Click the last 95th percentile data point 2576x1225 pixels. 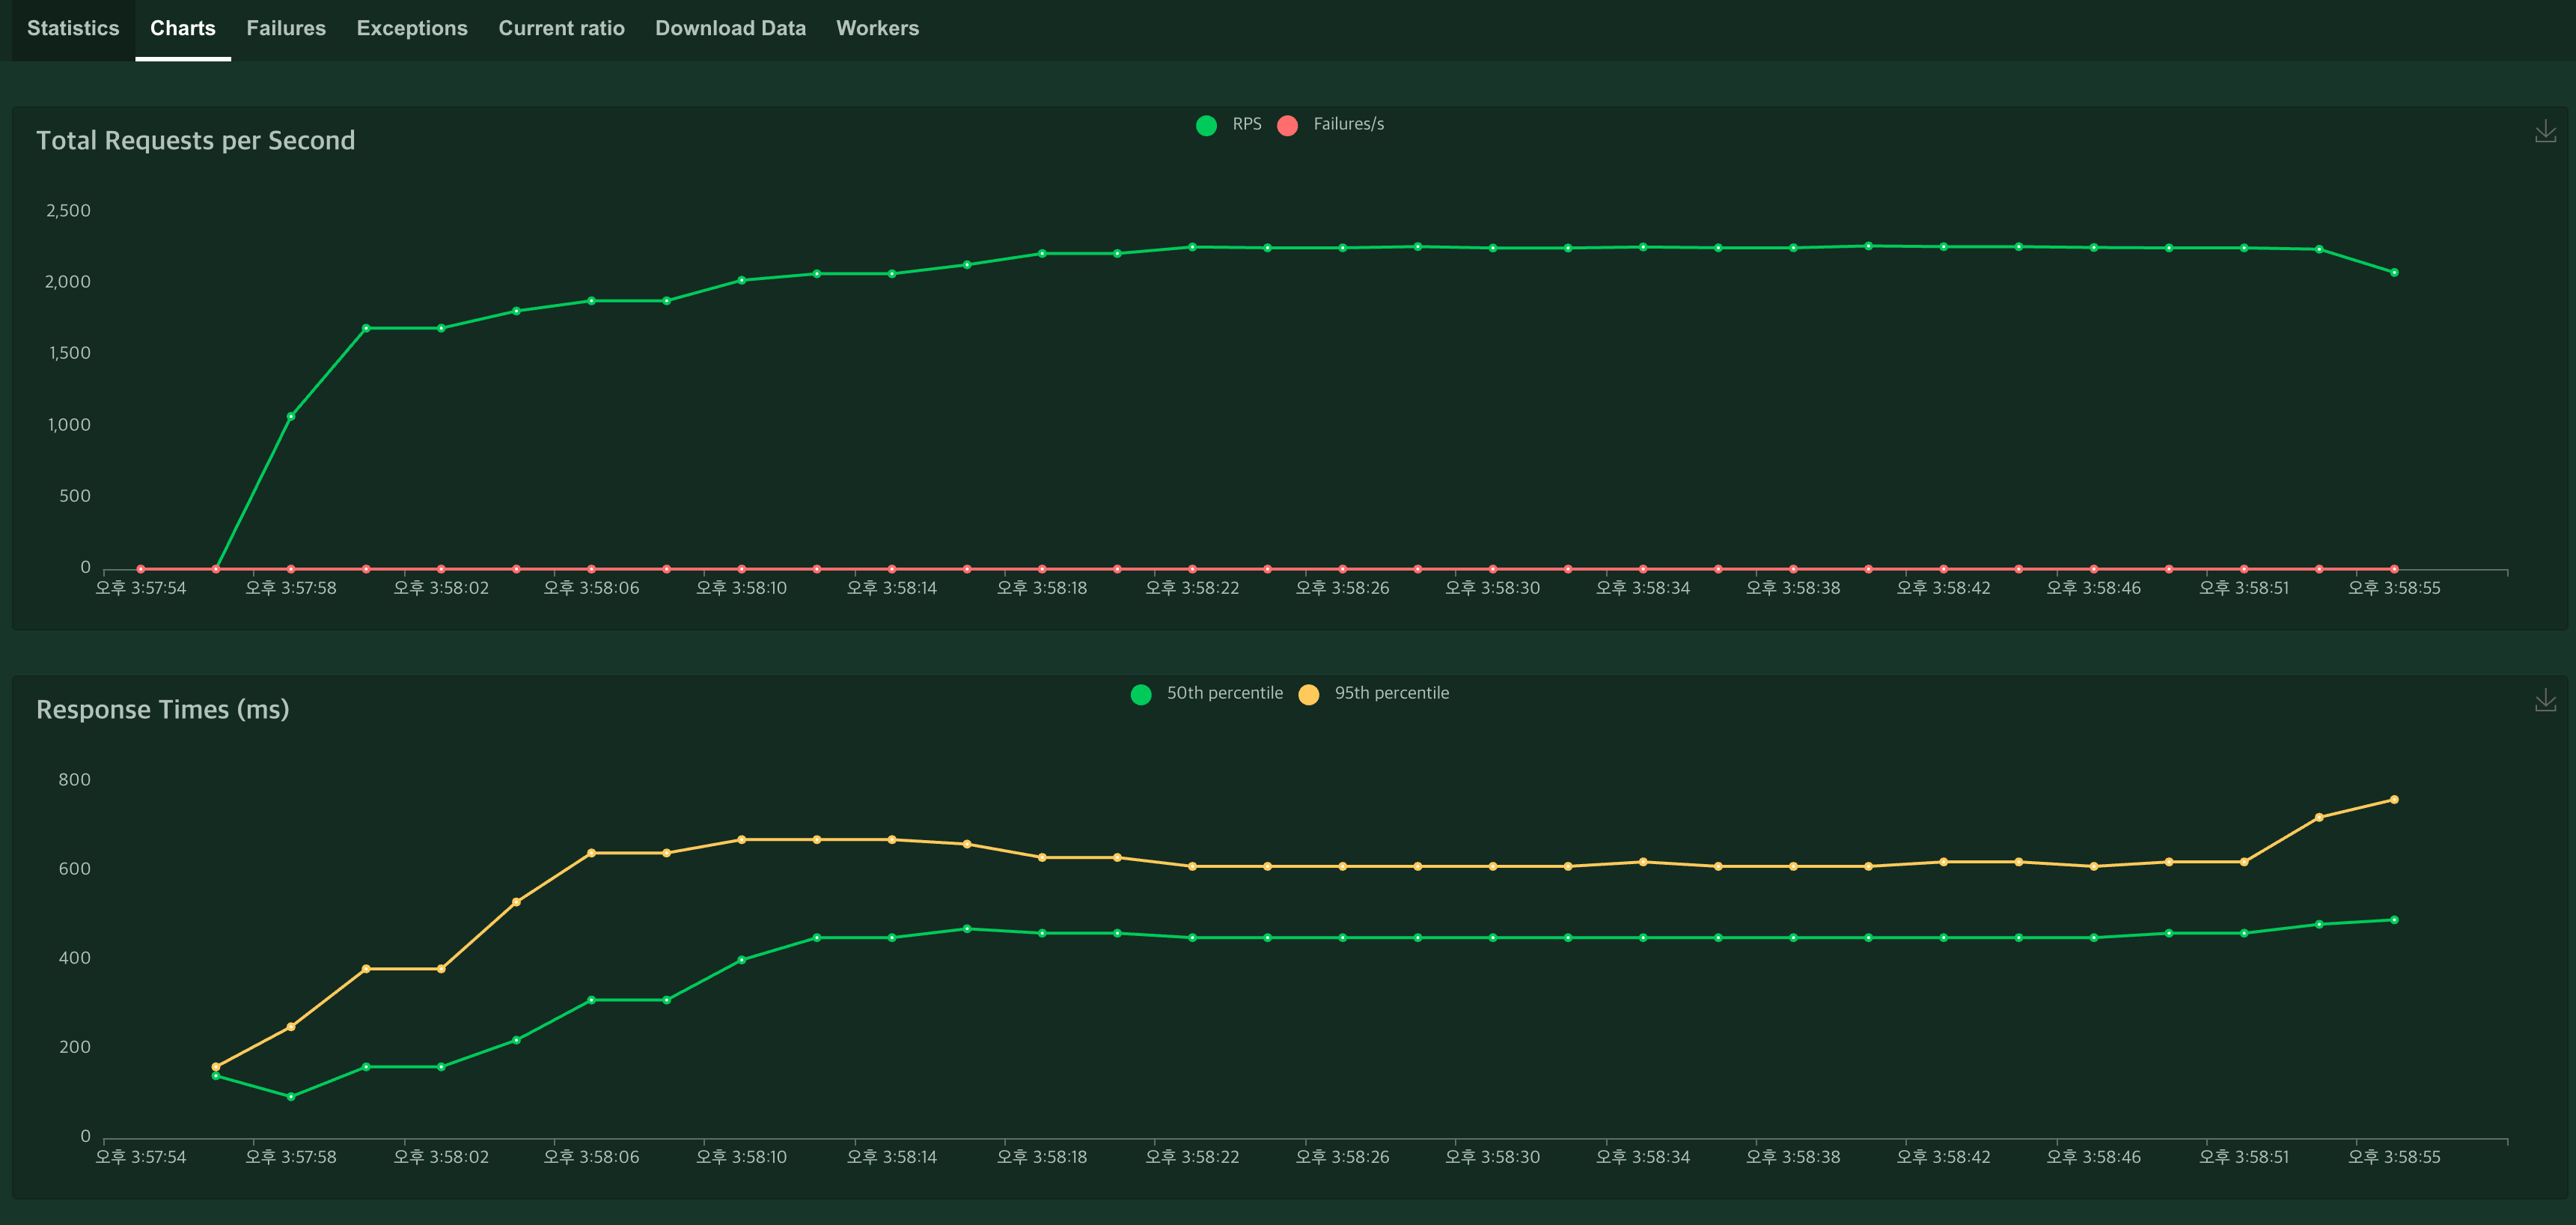point(2394,800)
